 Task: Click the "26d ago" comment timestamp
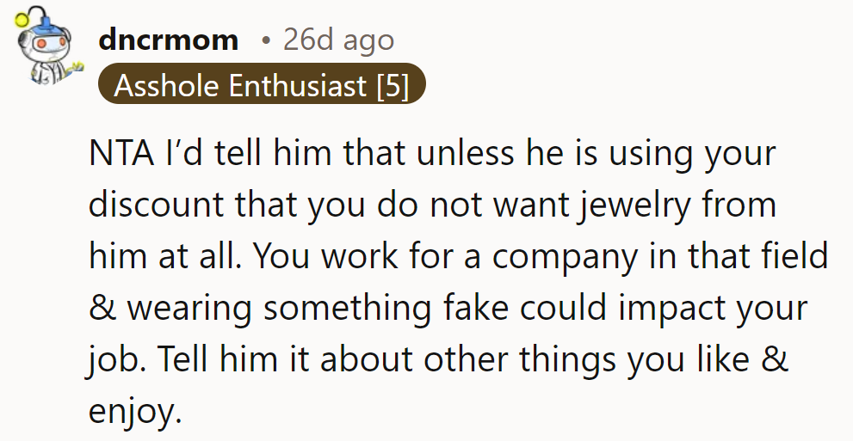tap(338, 40)
